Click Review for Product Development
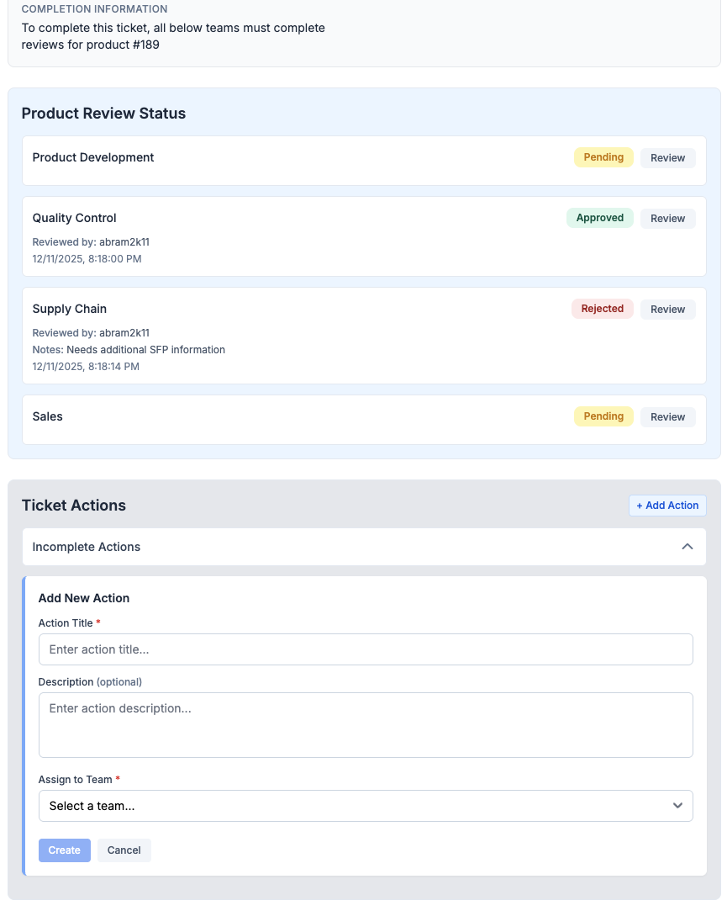 tap(667, 157)
